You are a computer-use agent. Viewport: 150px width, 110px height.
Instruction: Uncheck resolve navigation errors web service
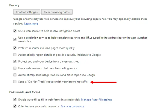pyautogui.click(x=15, y=31)
